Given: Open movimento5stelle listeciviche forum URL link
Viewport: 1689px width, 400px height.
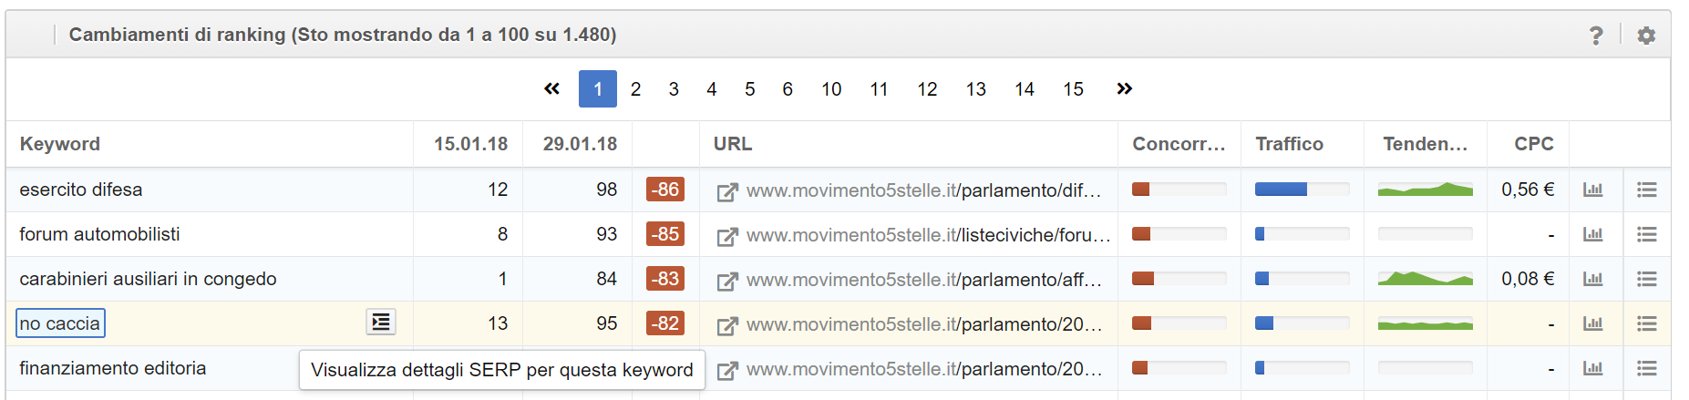Looking at the screenshot, I should 928,235.
